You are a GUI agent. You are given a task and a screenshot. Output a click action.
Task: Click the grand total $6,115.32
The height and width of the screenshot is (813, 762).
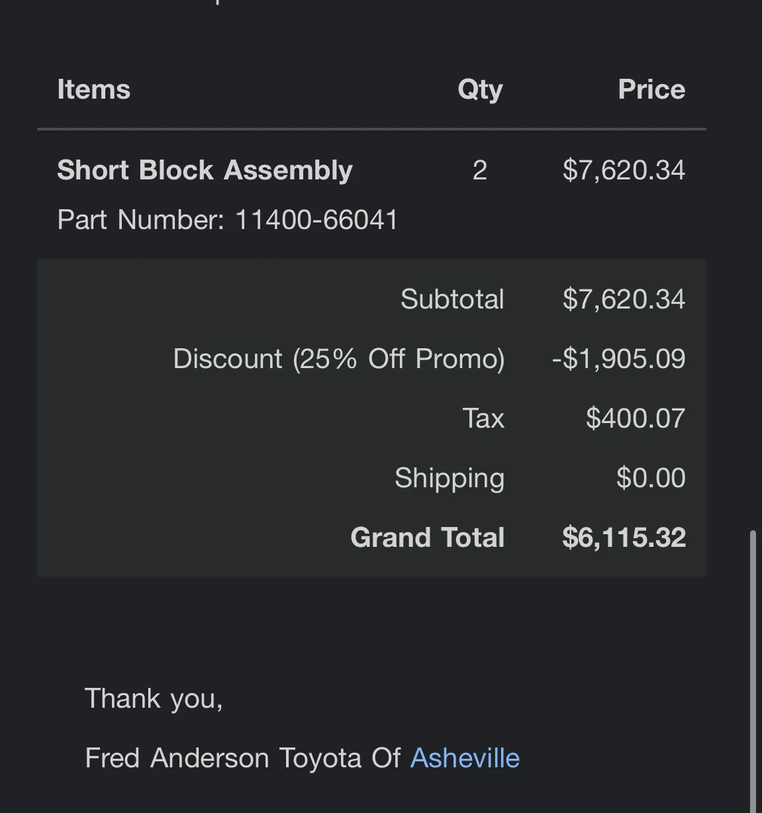pos(624,538)
